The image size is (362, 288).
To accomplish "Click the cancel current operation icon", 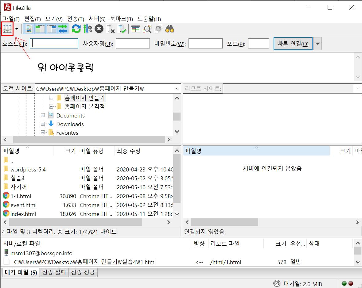I will click(x=99, y=29).
